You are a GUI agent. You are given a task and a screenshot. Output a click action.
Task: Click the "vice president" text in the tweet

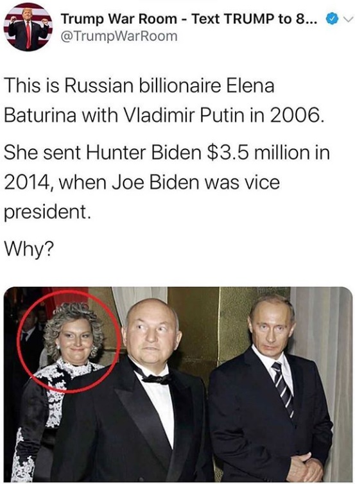click(x=141, y=197)
